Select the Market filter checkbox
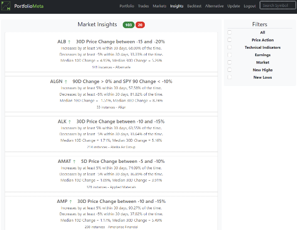The height and width of the screenshot is (230, 297). [229, 62]
